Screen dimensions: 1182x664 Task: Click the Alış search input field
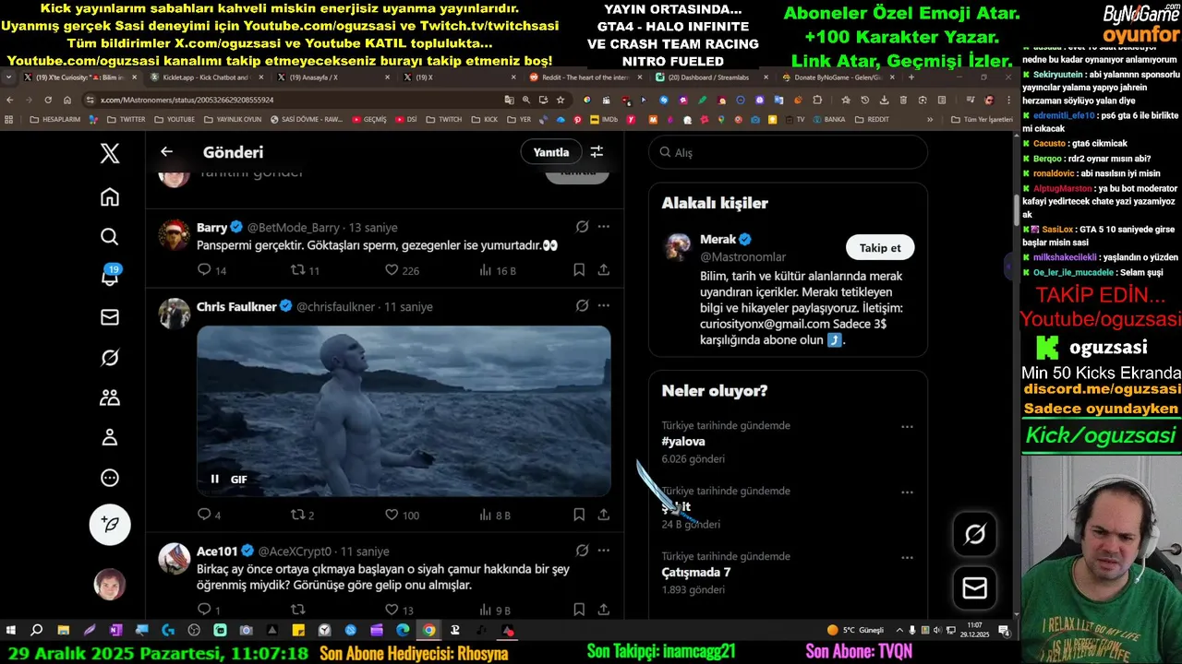[788, 152]
